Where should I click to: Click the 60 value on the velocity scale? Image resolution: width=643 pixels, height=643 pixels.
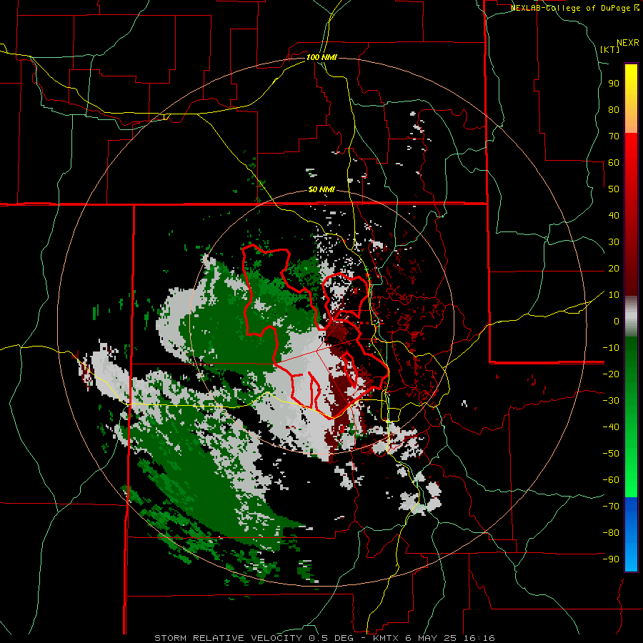[614, 162]
